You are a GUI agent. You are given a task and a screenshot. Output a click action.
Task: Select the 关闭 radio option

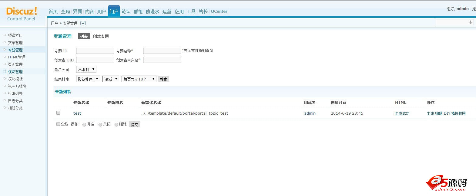tap(100, 125)
